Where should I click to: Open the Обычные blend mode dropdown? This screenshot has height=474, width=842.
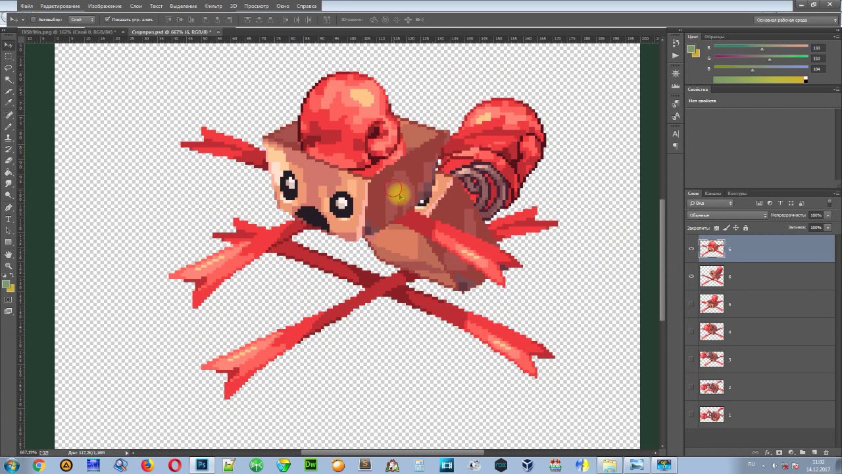tap(728, 215)
